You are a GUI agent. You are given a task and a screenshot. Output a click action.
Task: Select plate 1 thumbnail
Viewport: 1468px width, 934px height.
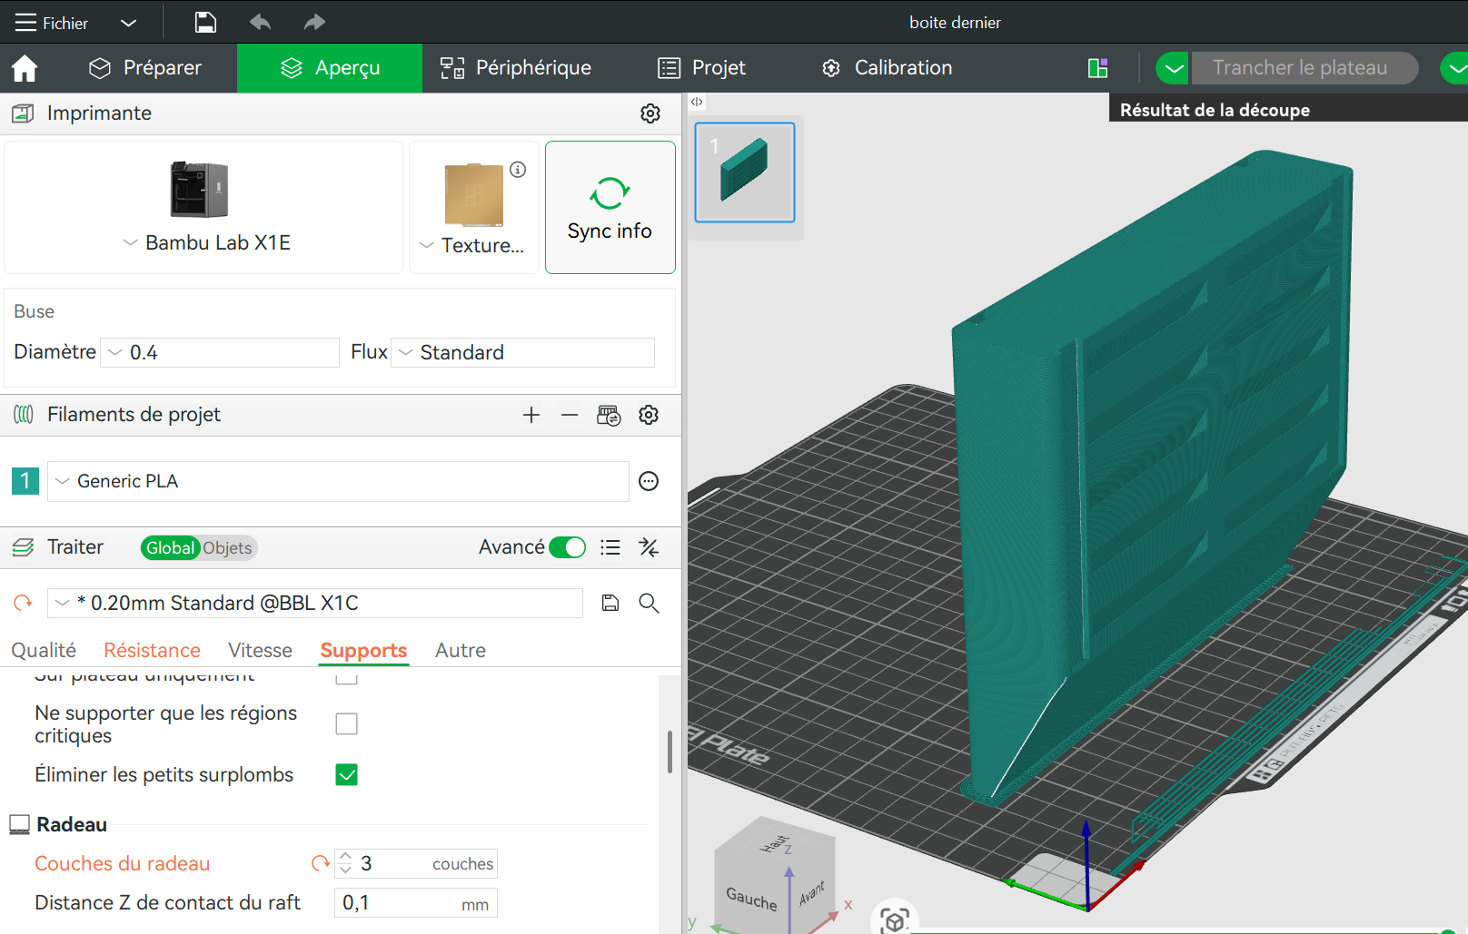(x=744, y=172)
